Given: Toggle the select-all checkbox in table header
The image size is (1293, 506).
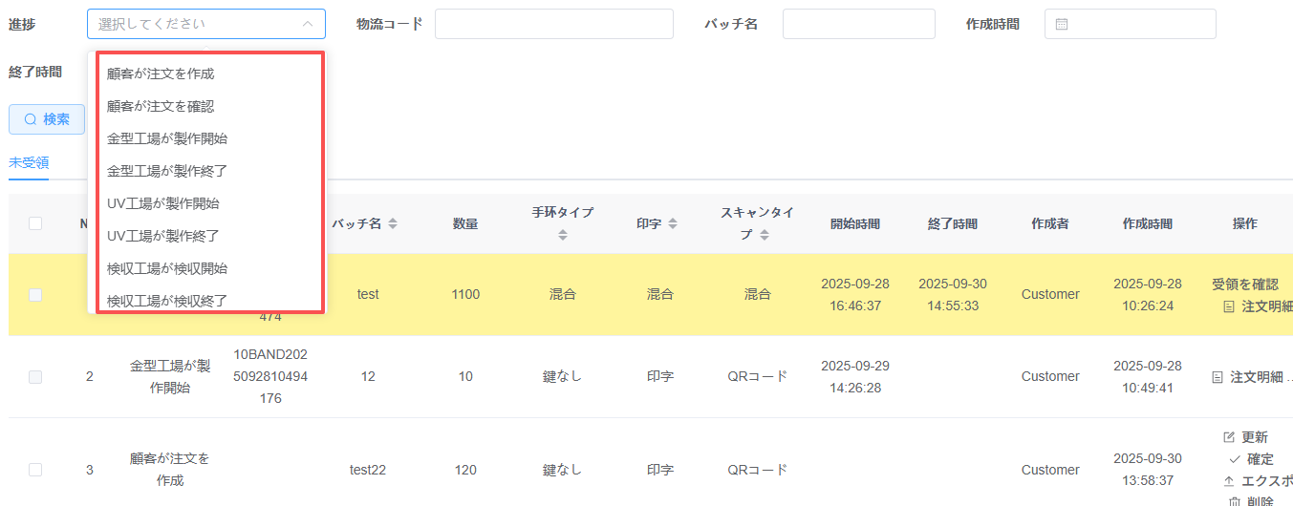Looking at the screenshot, I should pyautogui.click(x=35, y=223).
